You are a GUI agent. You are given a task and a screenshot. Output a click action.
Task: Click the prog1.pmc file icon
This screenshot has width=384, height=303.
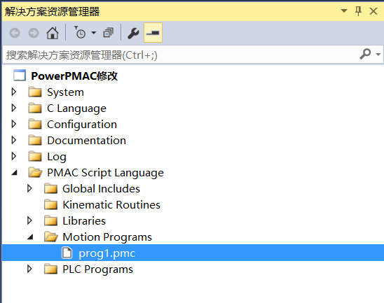click(67, 253)
